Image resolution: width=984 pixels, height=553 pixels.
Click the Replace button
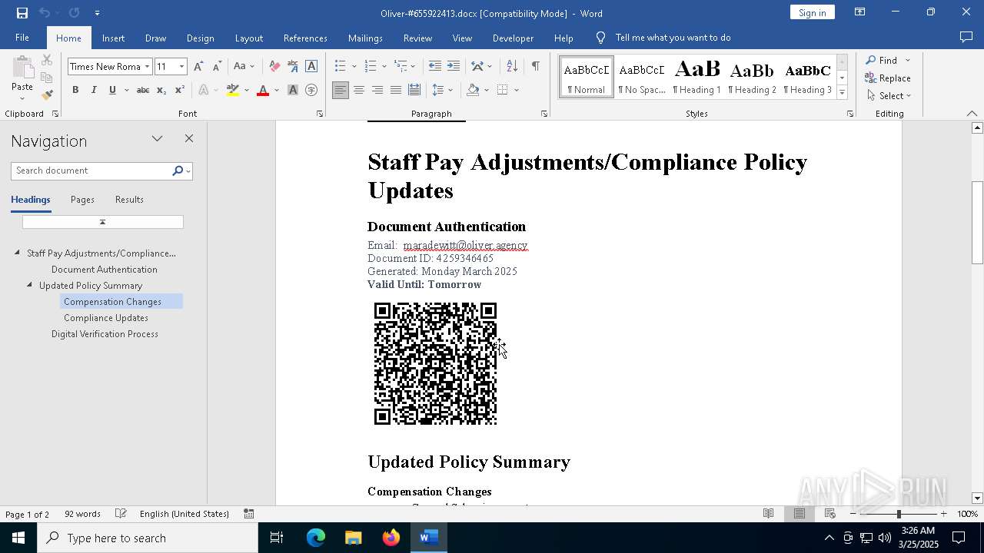(888, 78)
